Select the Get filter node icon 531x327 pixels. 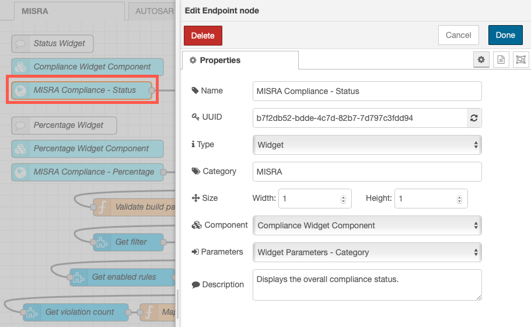[102, 242]
